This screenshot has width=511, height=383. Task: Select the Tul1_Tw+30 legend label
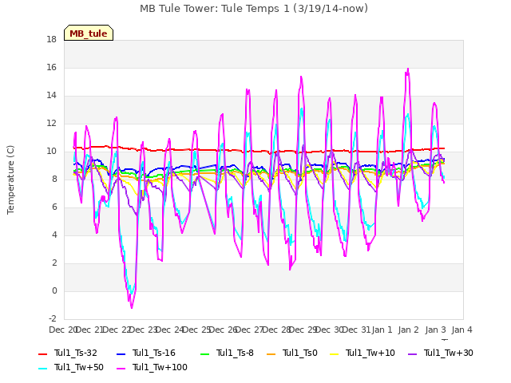(x=449, y=353)
